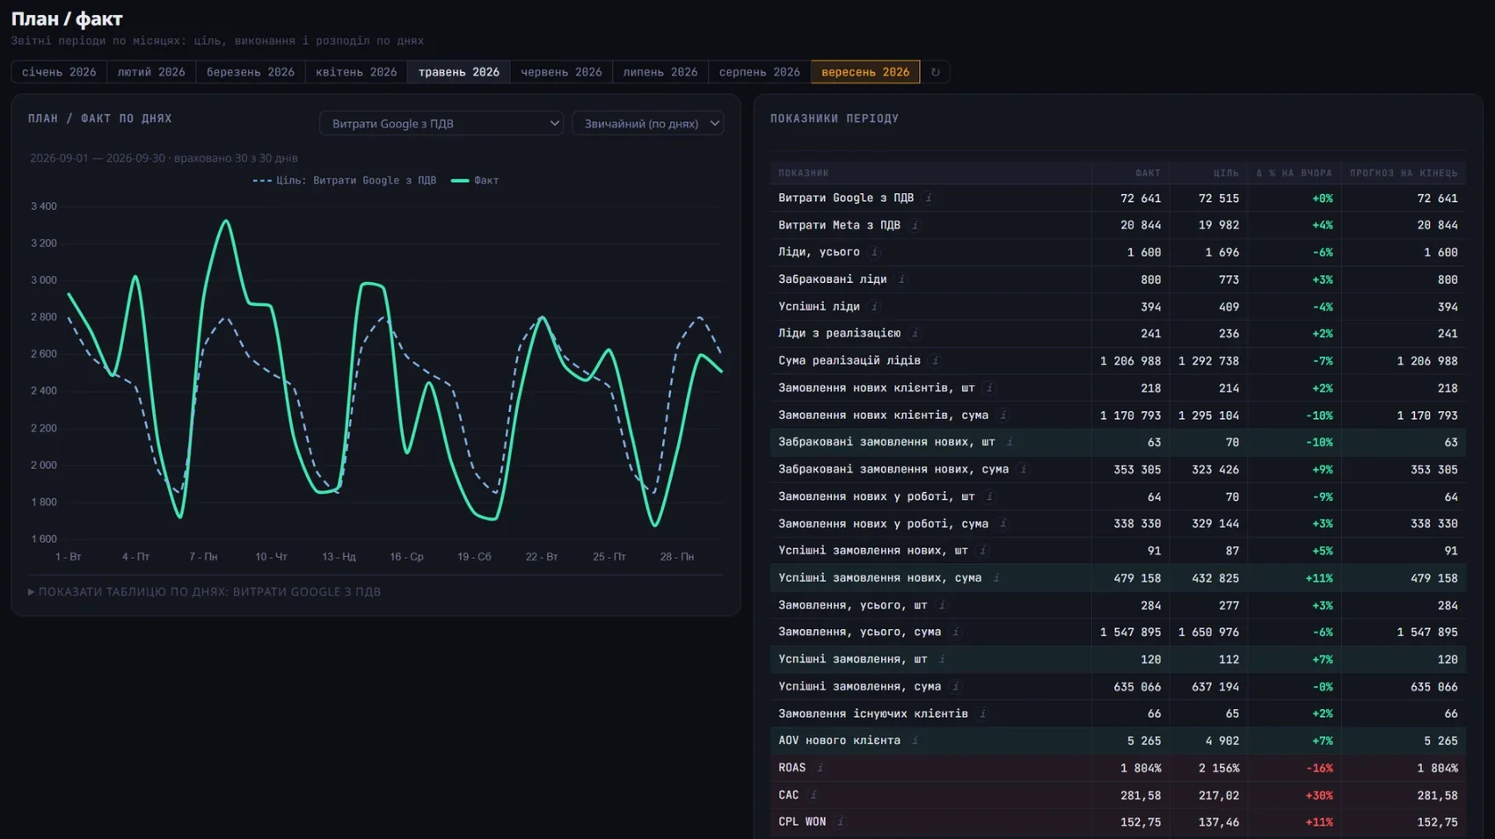1495x839 pixels.
Task: Switch to січень 2026 tab
Action: point(59,72)
